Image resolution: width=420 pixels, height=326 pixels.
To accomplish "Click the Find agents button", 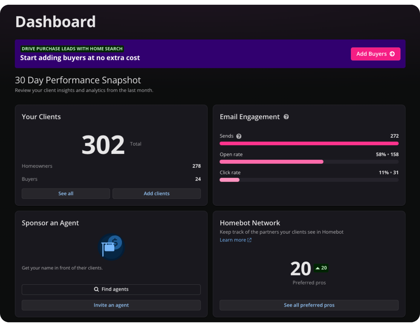I will coord(111,289).
